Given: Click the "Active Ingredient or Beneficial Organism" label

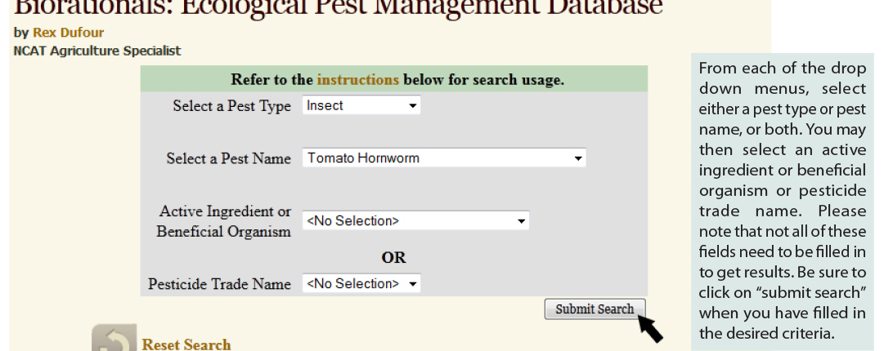Looking at the screenshot, I should pos(224,221).
